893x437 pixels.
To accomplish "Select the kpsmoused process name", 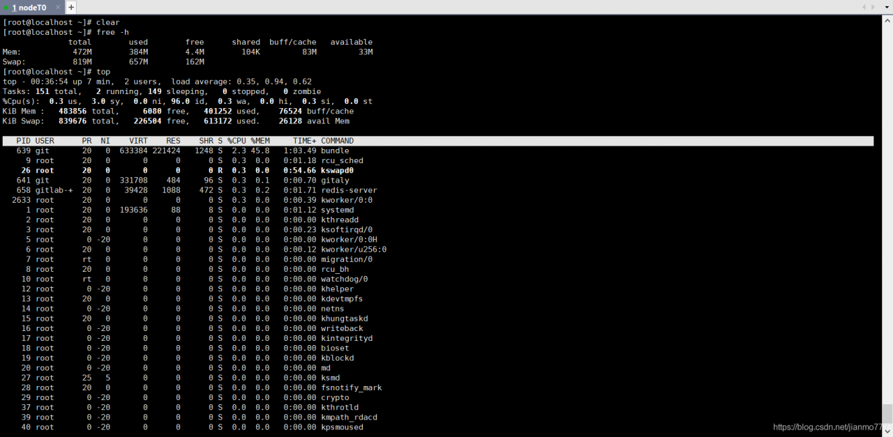I will 342,427.
